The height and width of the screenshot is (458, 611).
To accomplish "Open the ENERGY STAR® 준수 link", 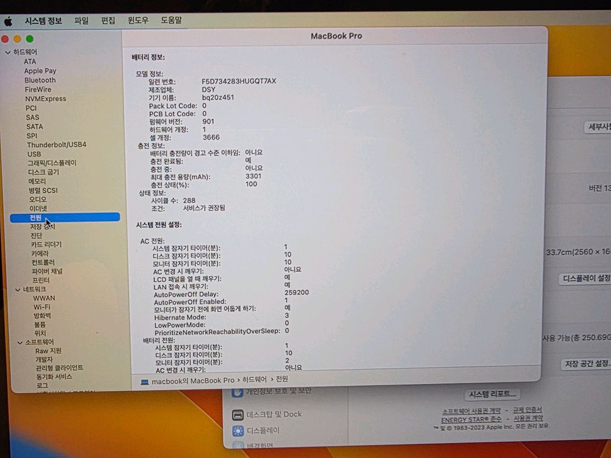I will click(x=471, y=420).
